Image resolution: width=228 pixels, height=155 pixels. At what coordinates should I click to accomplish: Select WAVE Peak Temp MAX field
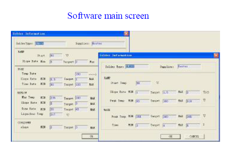[193, 116]
